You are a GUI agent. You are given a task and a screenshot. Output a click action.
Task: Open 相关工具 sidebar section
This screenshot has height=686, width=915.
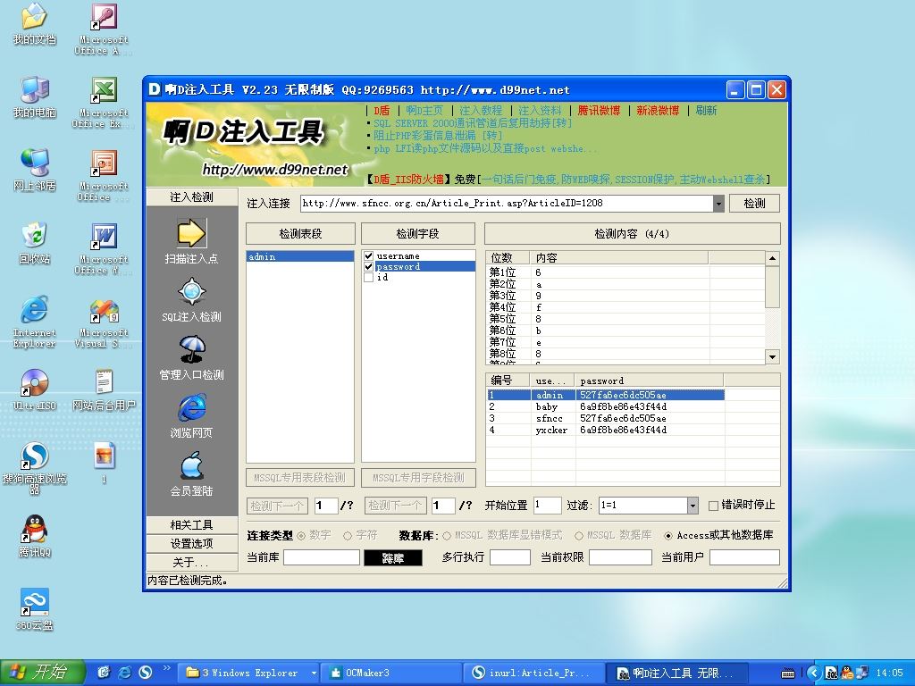pos(192,525)
